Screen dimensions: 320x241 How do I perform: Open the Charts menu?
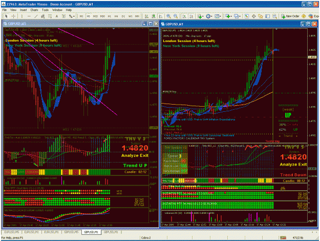[34, 10]
